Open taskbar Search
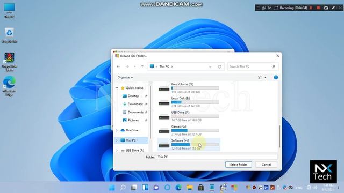The height and width of the screenshot is (193, 344). 123,188
